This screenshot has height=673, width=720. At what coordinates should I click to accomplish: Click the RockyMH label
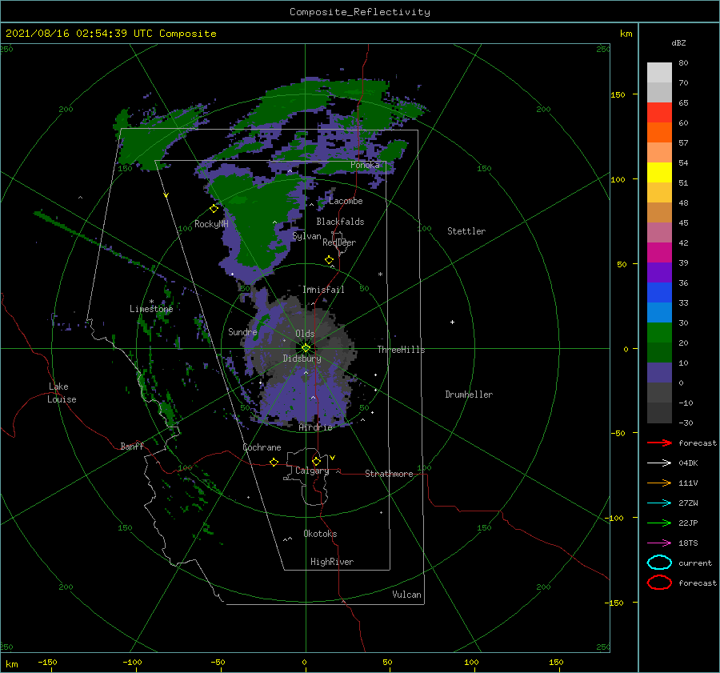pyautogui.click(x=211, y=224)
